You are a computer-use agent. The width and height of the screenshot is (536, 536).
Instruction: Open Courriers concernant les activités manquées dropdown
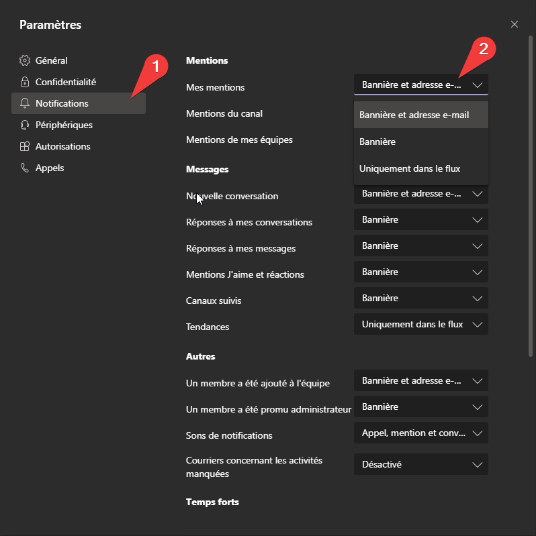point(420,464)
